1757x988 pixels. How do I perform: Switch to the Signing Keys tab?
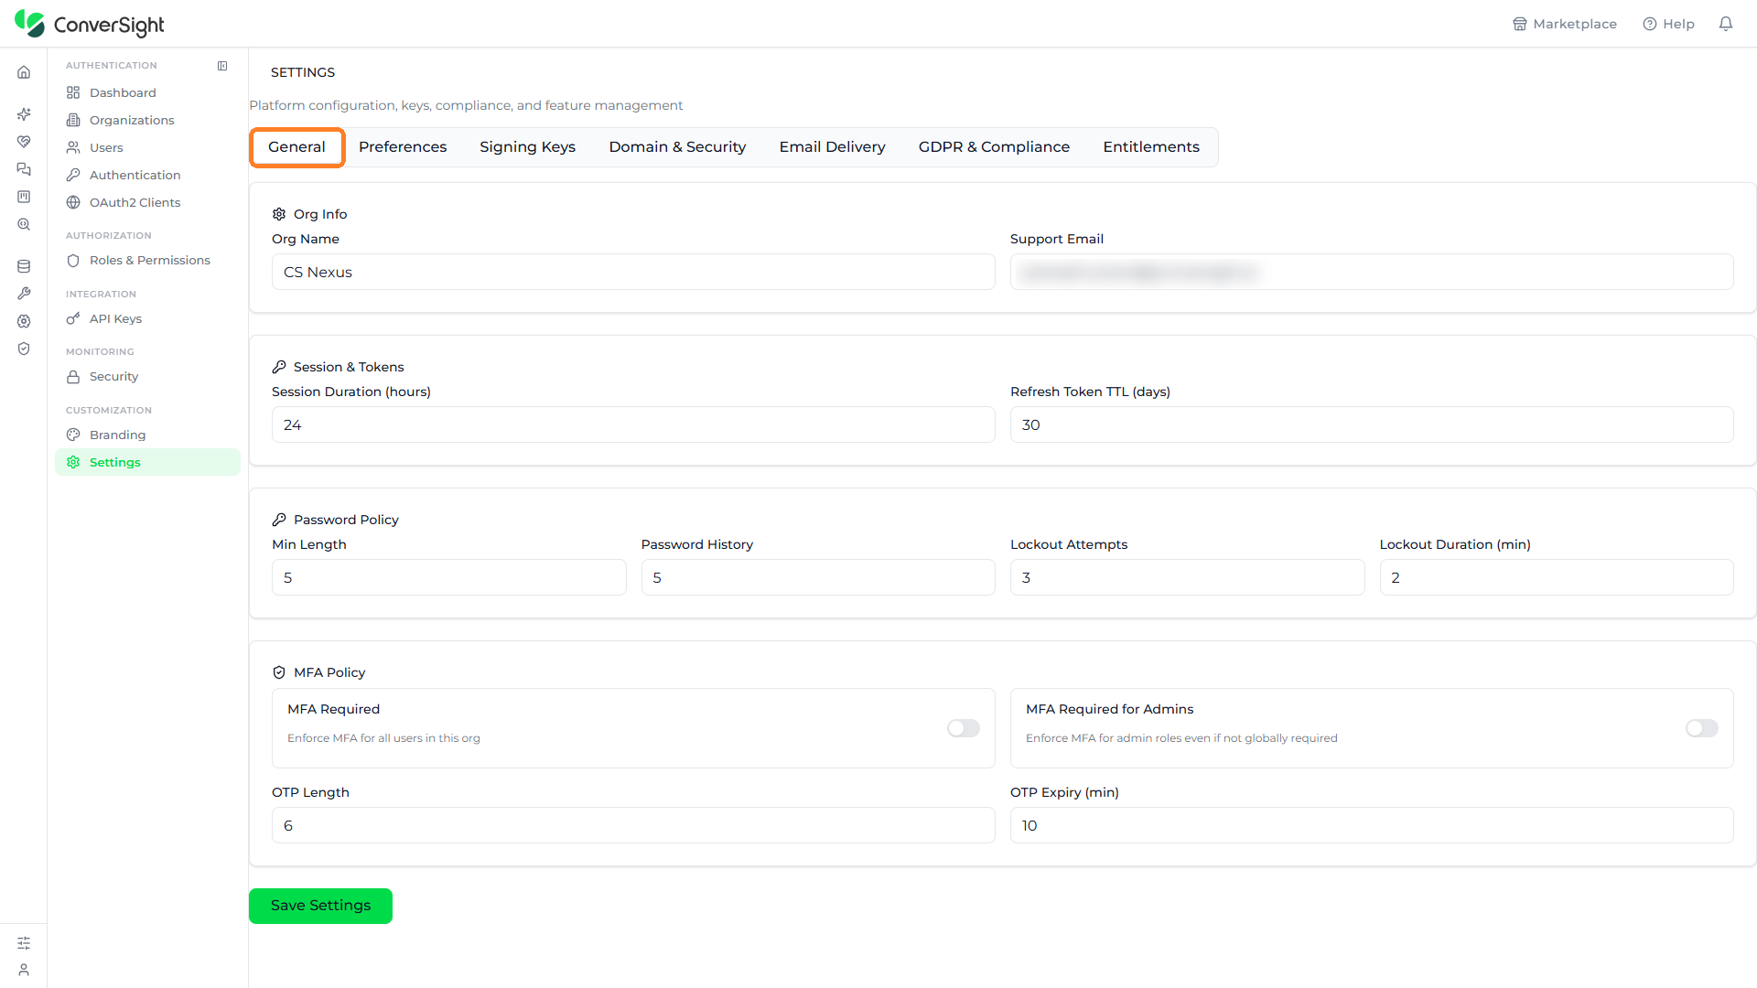(528, 147)
